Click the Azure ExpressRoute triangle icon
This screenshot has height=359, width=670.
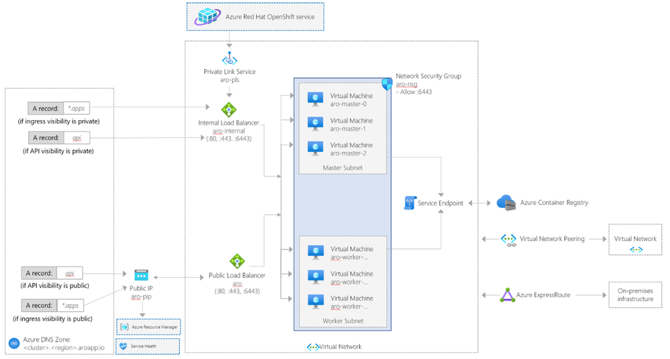click(508, 295)
